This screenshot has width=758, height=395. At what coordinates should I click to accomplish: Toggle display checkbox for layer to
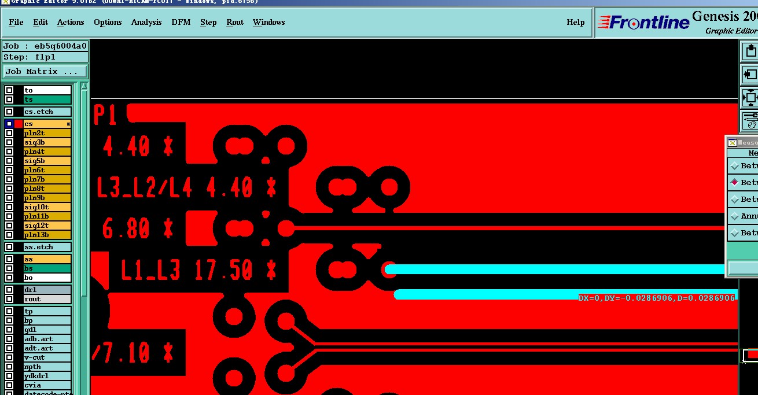point(9,90)
